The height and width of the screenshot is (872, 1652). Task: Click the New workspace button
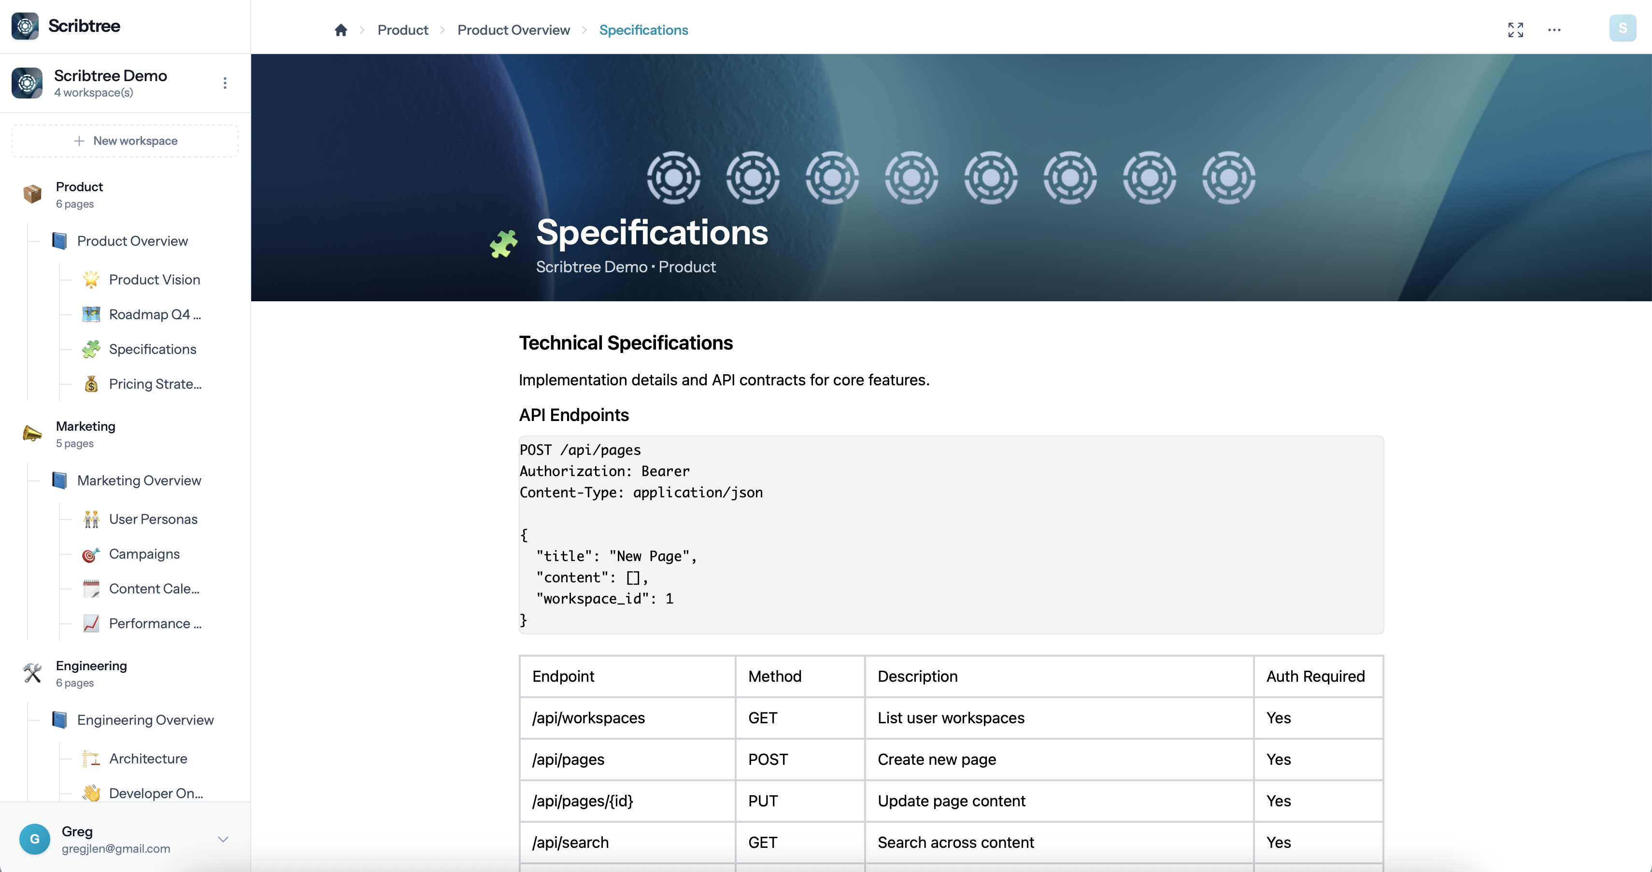coord(125,141)
